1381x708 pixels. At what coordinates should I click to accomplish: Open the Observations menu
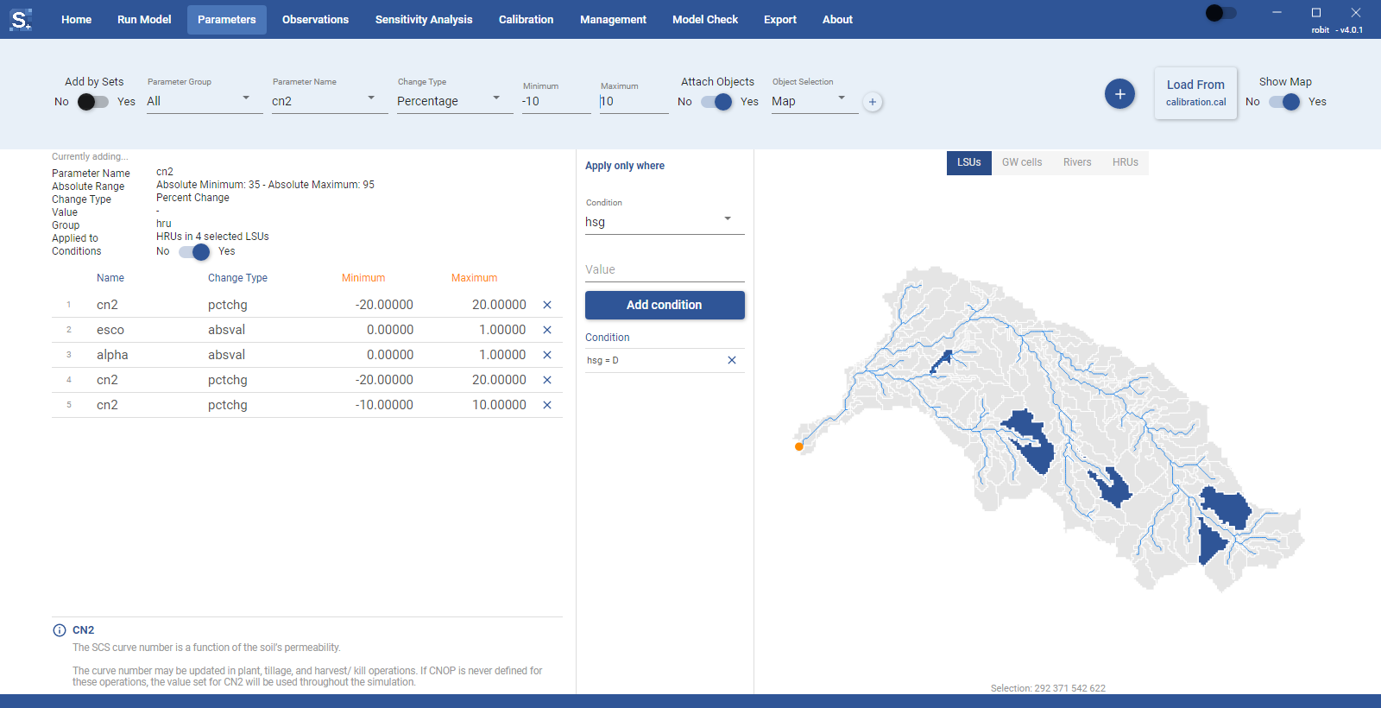coord(315,19)
